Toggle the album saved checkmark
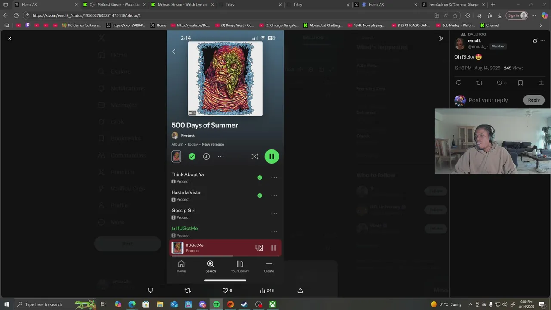 [x=192, y=157]
